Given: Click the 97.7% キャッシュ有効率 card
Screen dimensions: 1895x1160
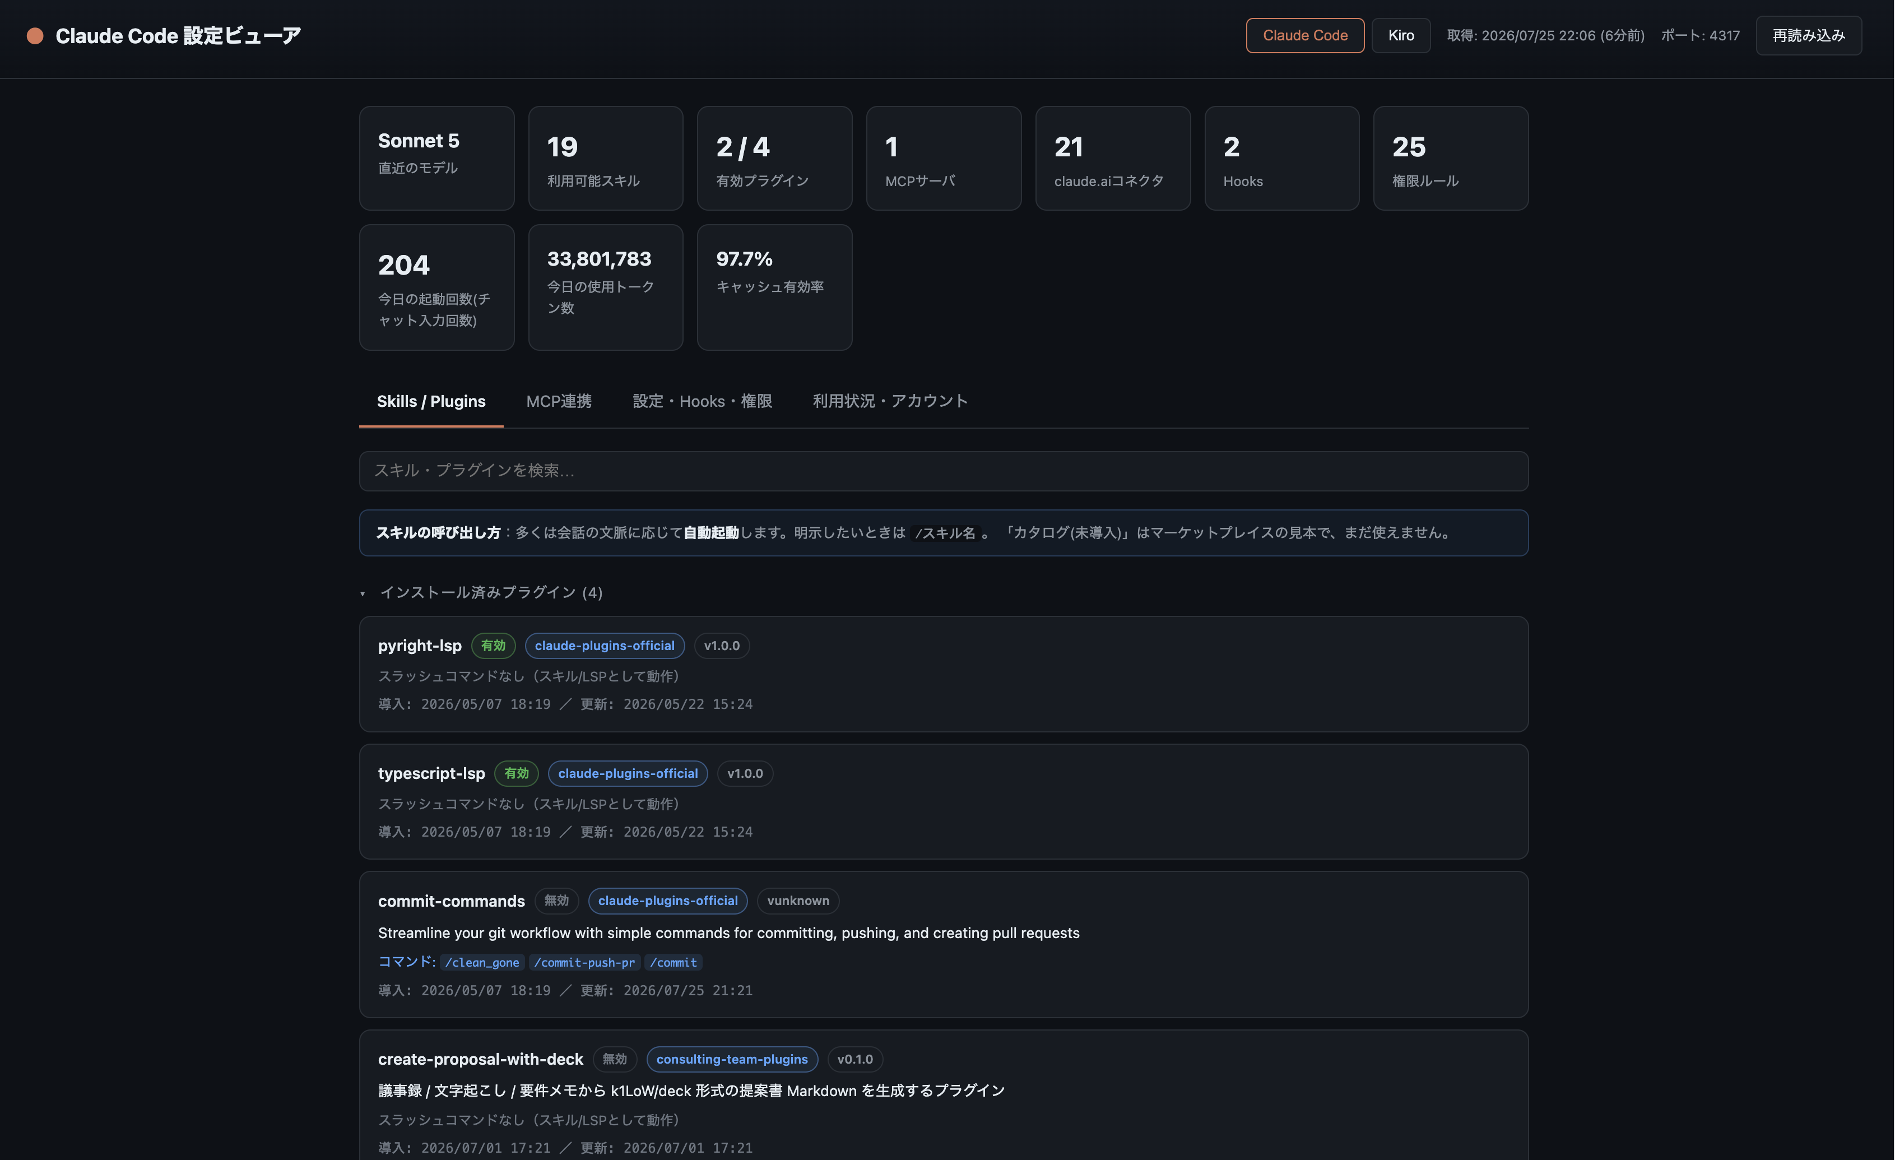Looking at the screenshot, I should tap(774, 287).
